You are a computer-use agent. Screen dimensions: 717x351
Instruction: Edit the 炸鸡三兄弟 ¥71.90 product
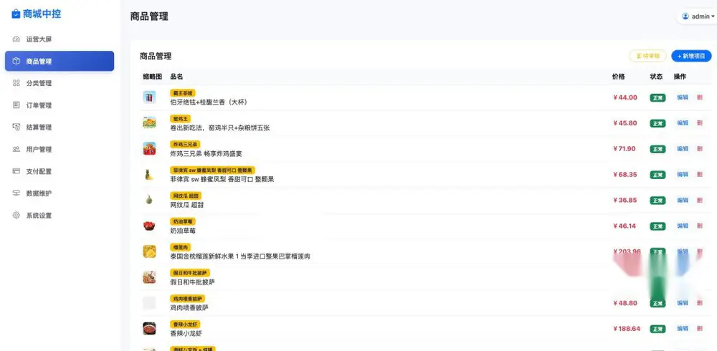point(683,148)
